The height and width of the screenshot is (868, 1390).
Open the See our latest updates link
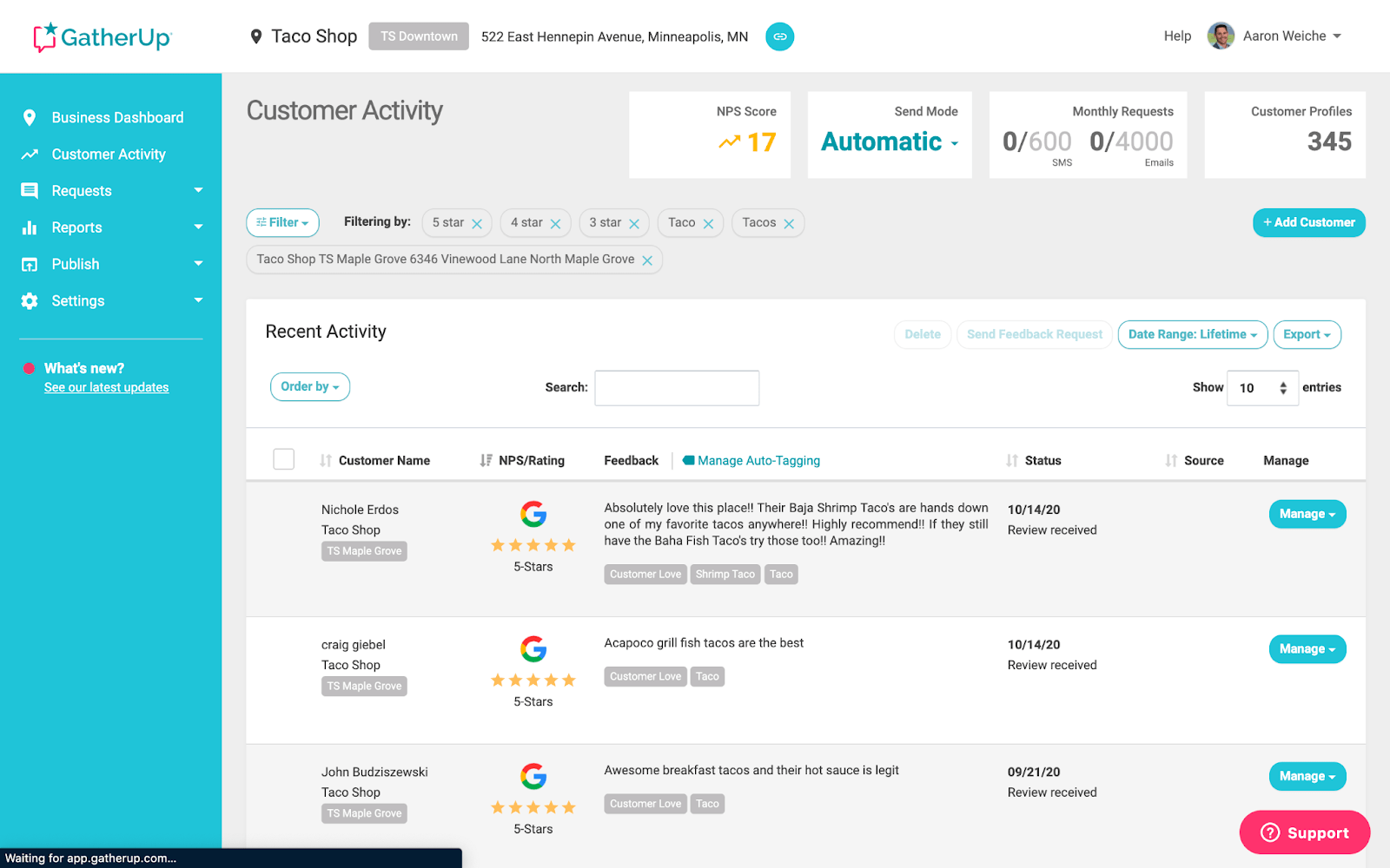point(106,387)
